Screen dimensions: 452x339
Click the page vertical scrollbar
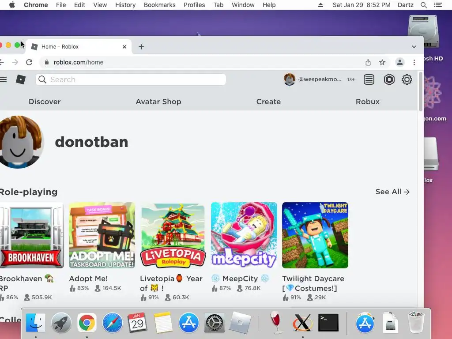[x=421, y=91]
